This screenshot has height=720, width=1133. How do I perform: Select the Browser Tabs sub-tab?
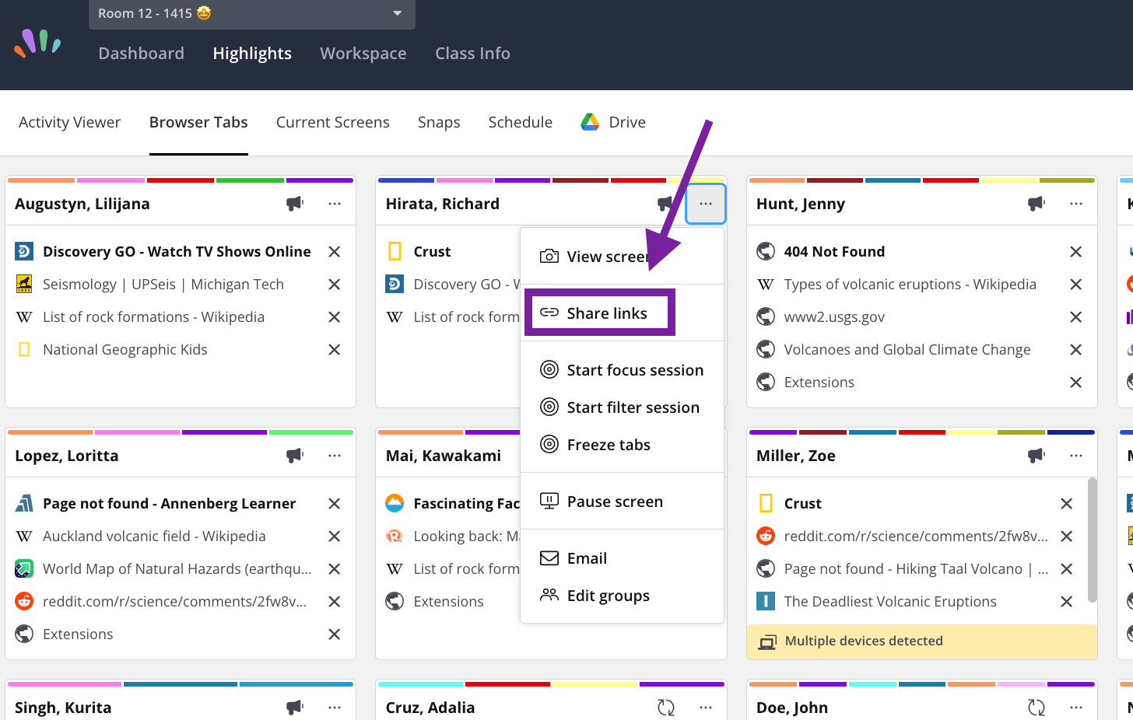click(198, 122)
